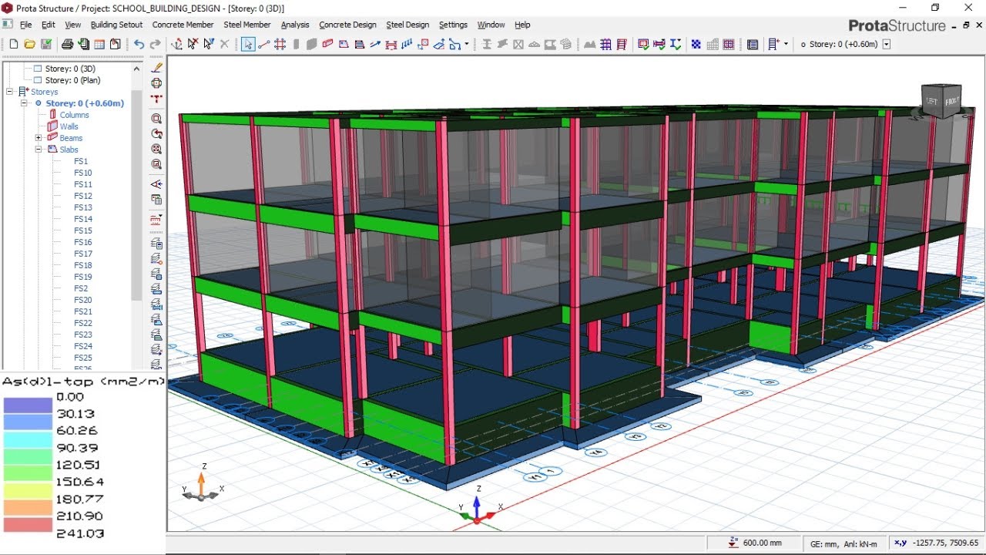986x555 pixels.
Task: Open the Concrete Design menu
Action: click(347, 25)
